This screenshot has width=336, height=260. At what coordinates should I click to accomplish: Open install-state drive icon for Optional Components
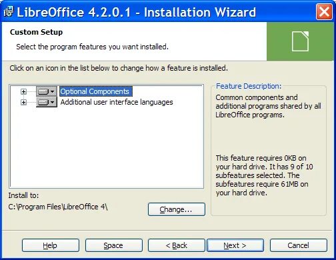pyautogui.click(x=47, y=91)
